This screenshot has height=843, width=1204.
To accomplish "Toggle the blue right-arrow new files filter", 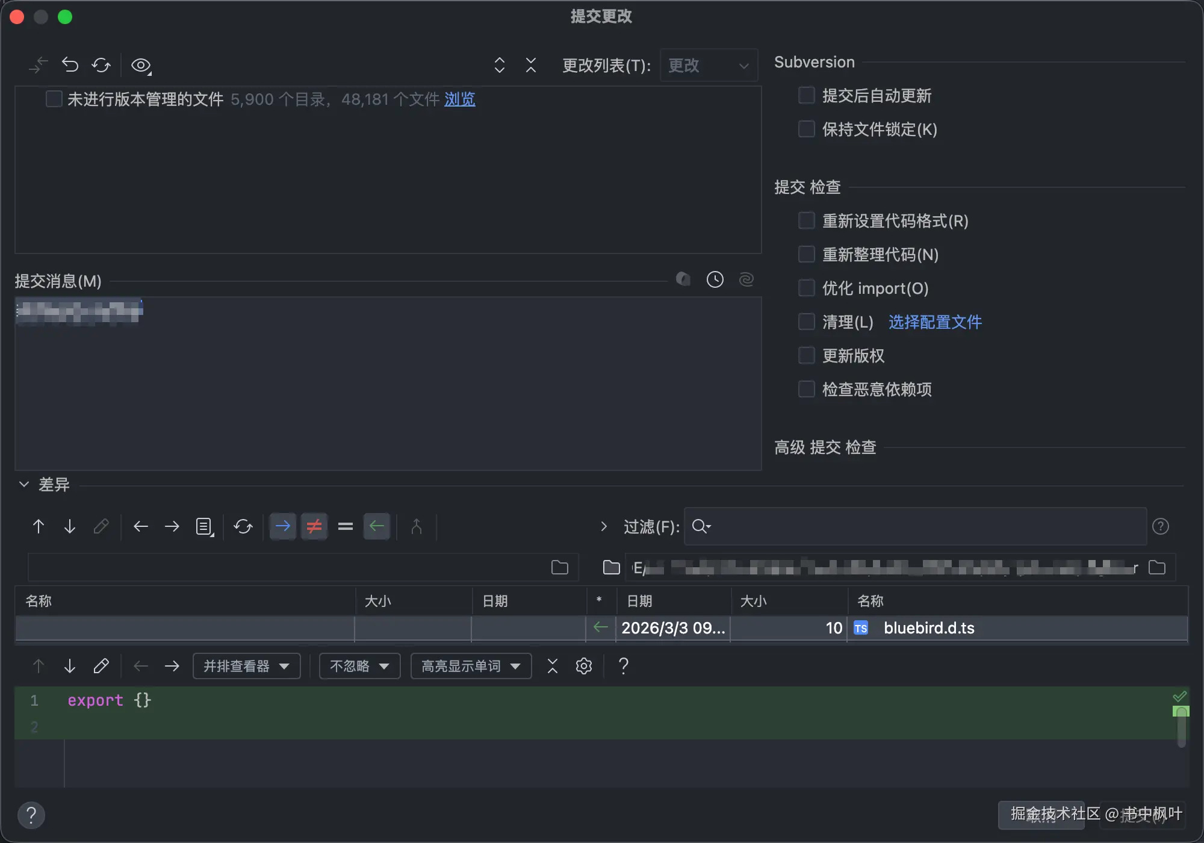I will pyautogui.click(x=282, y=527).
